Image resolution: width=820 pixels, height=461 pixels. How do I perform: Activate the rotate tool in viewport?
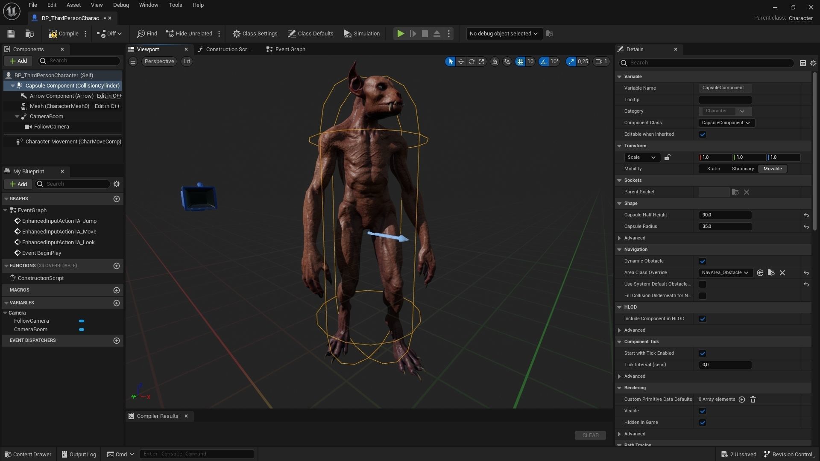point(471,61)
